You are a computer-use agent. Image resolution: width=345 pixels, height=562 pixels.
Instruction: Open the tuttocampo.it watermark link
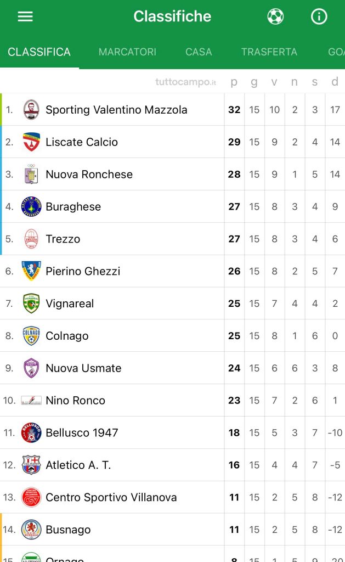tap(185, 82)
